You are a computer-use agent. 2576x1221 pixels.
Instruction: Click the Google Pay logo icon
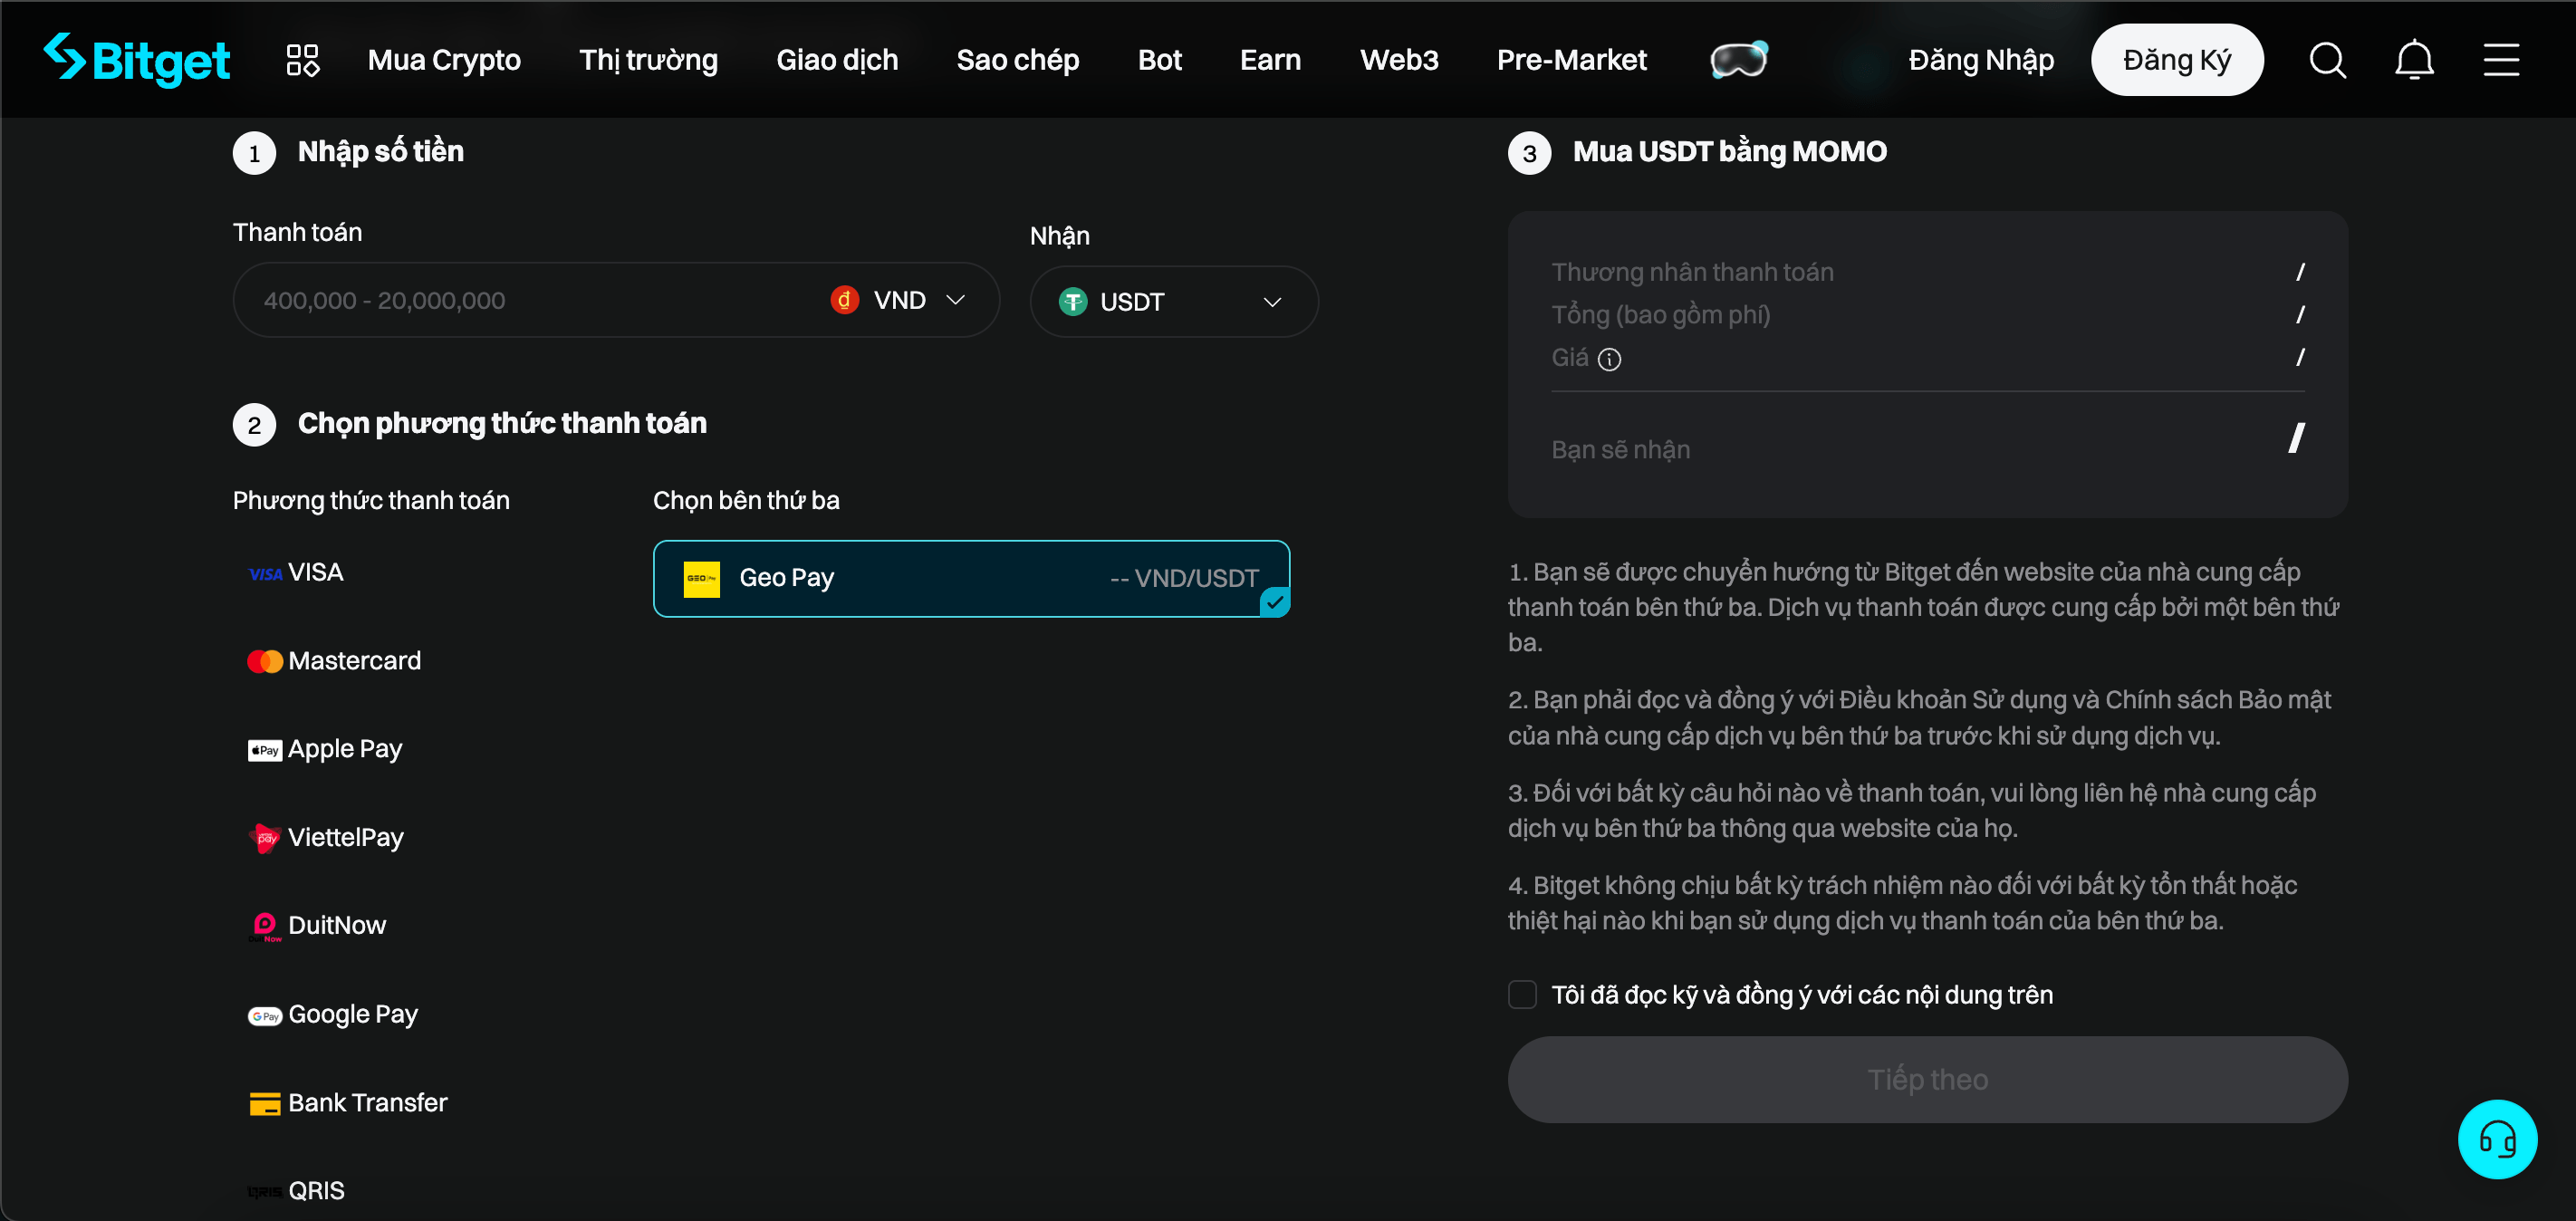tap(265, 1016)
